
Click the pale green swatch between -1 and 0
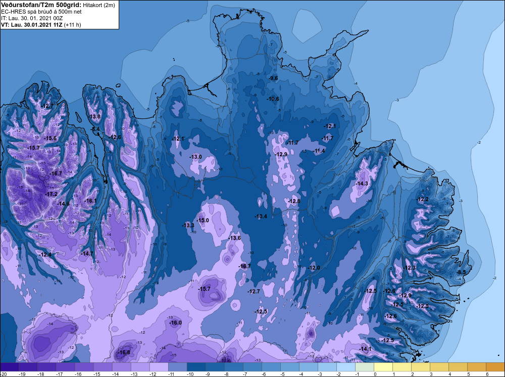[x=365, y=367]
